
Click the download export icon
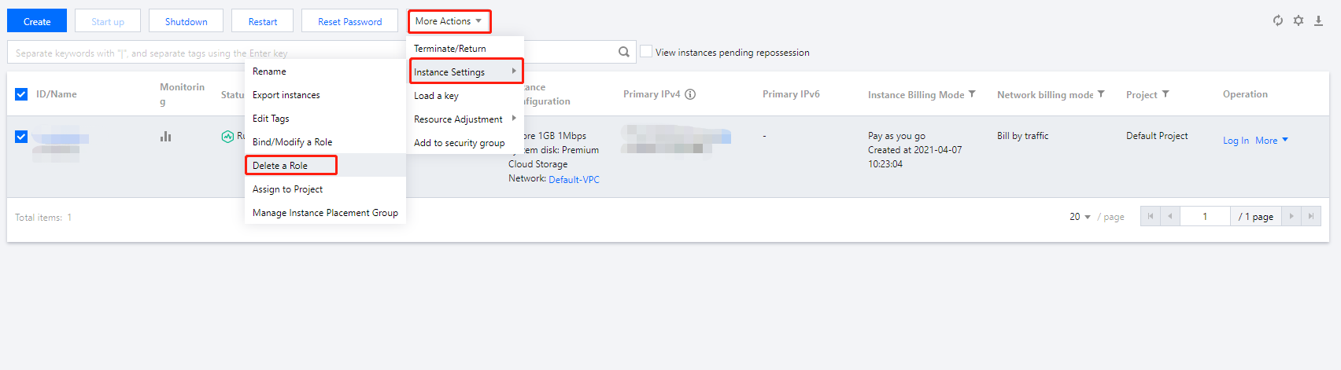pyautogui.click(x=1318, y=20)
